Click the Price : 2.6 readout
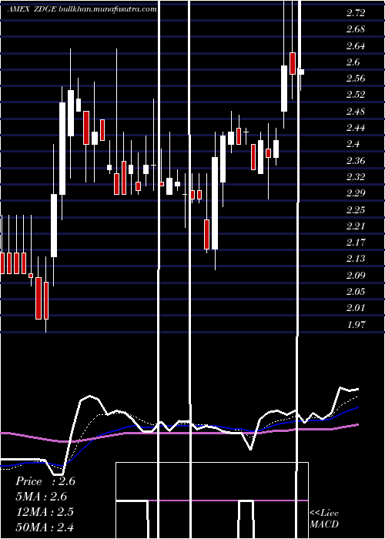Screen dimensions: 385x539 click(x=45, y=481)
